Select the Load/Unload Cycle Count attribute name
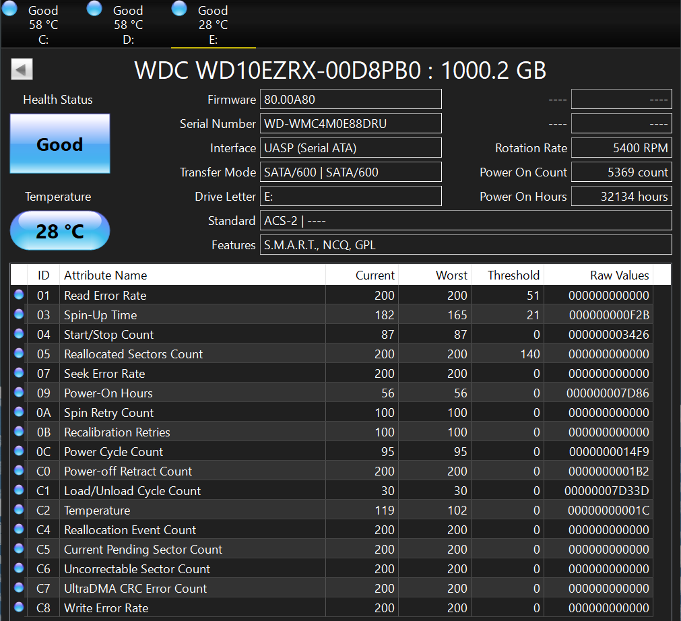 point(132,491)
